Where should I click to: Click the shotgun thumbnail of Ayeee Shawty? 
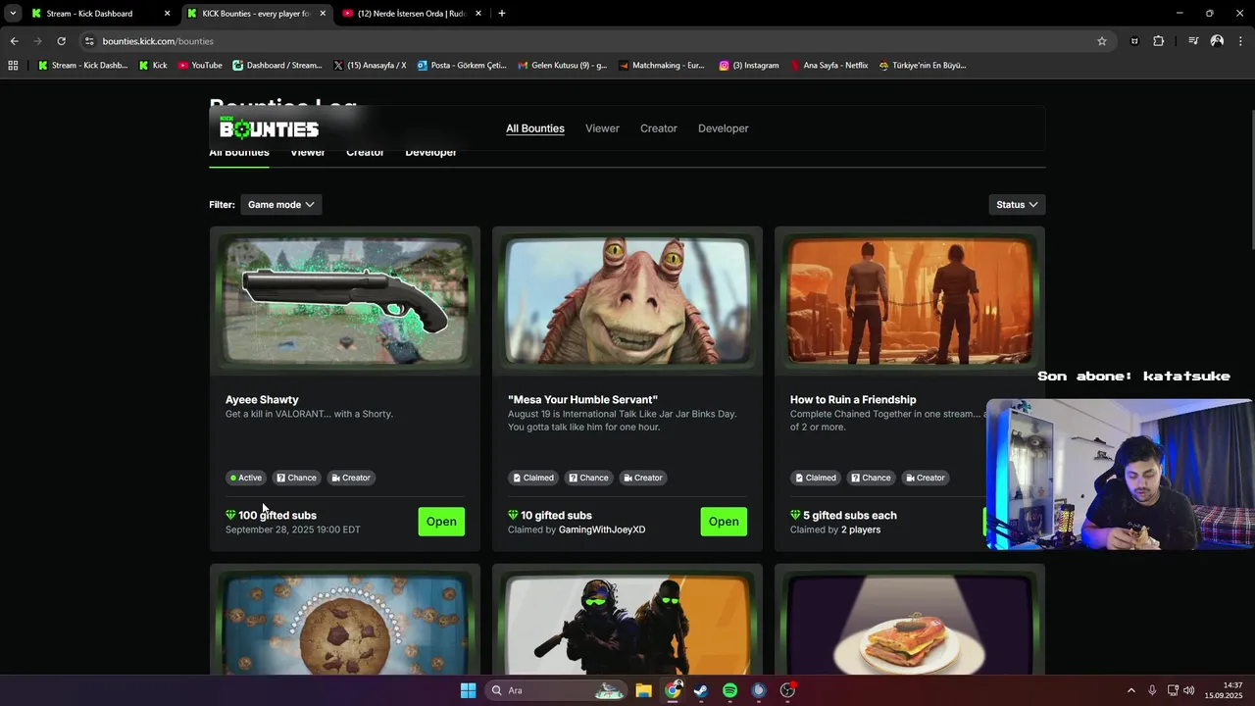click(x=345, y=301)
